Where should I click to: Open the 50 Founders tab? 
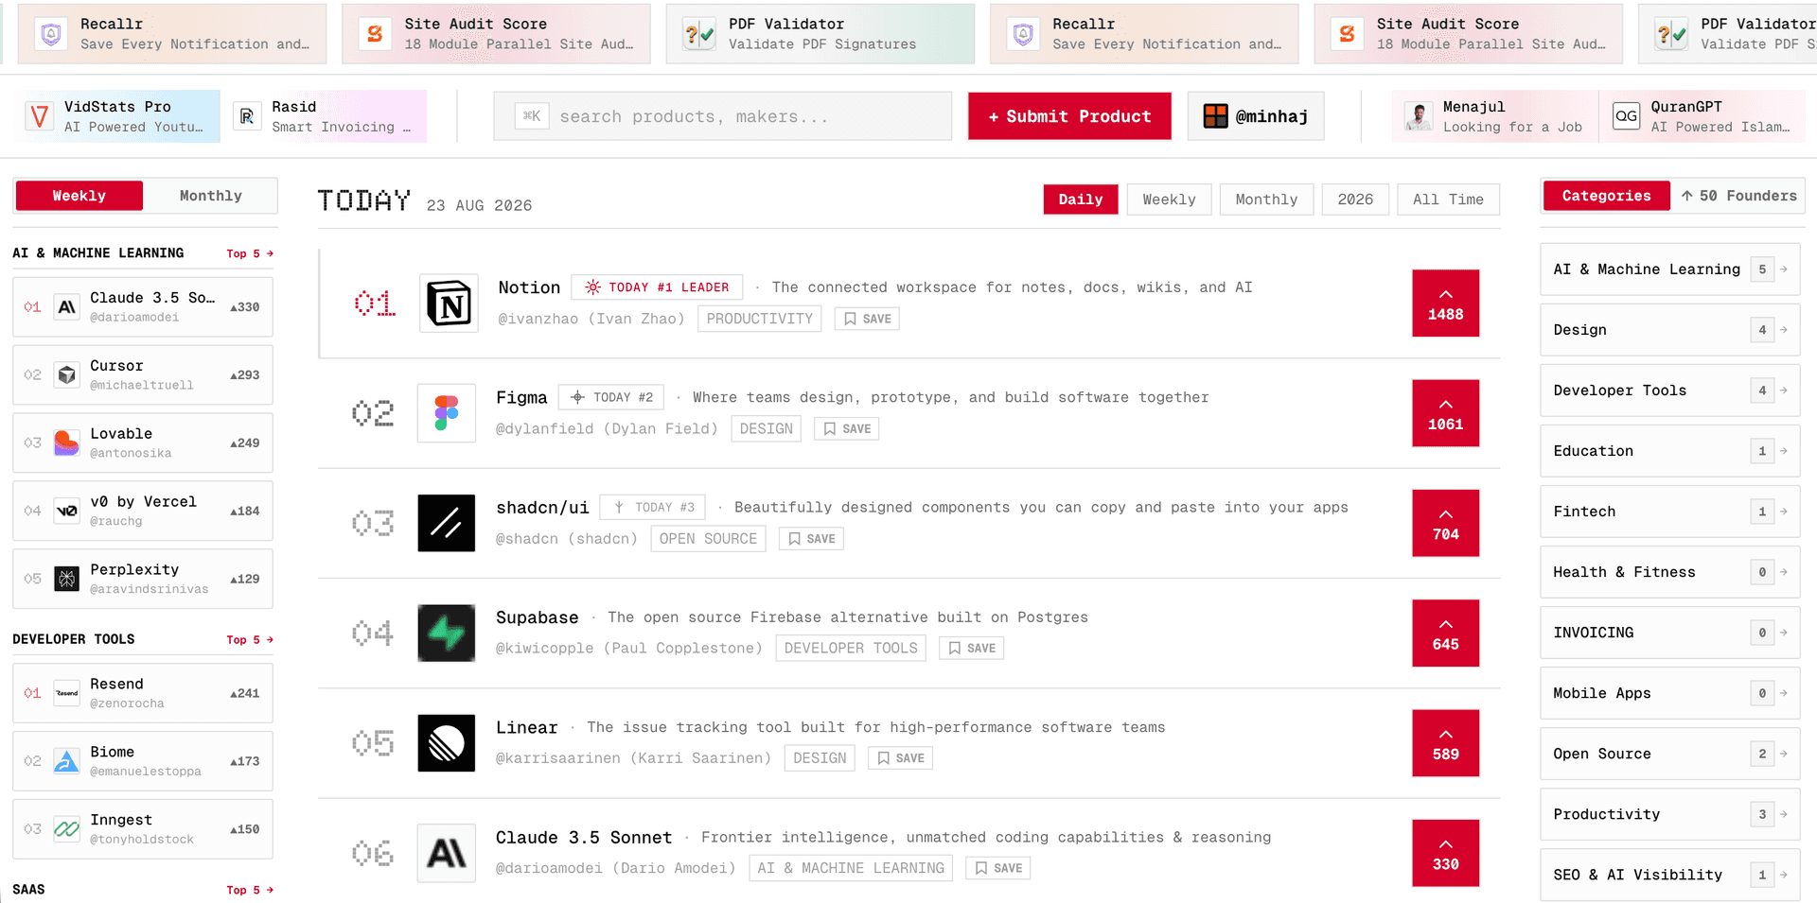click(1738, 196)
